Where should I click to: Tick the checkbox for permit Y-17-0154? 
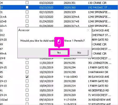pyautogui.click(x=27, y=99)
